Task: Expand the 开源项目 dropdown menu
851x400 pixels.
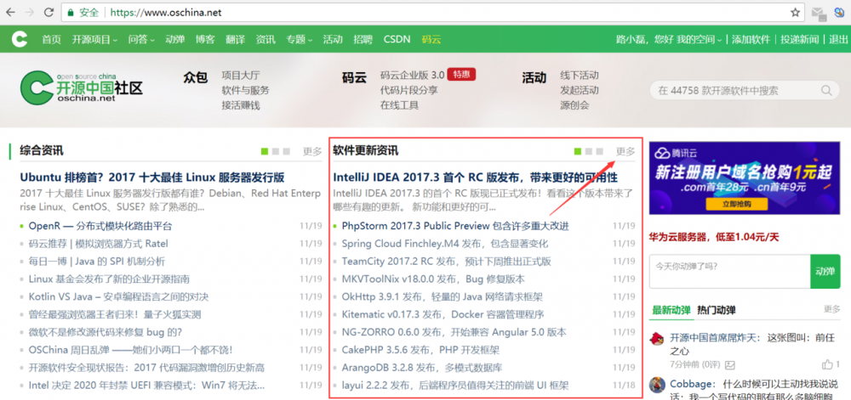Action: click(x=95, y=40)
